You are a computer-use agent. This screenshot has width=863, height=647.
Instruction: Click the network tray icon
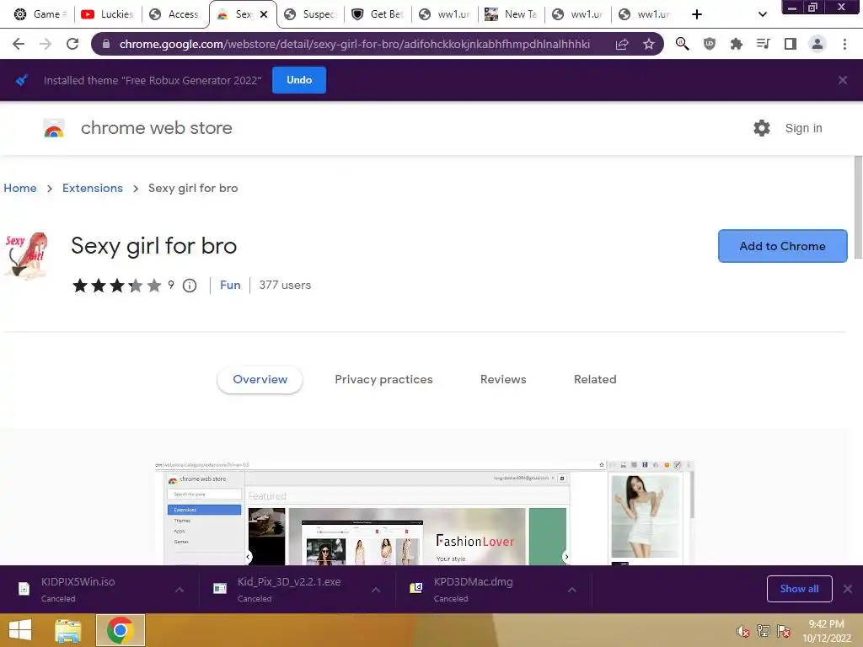[764, 631]
